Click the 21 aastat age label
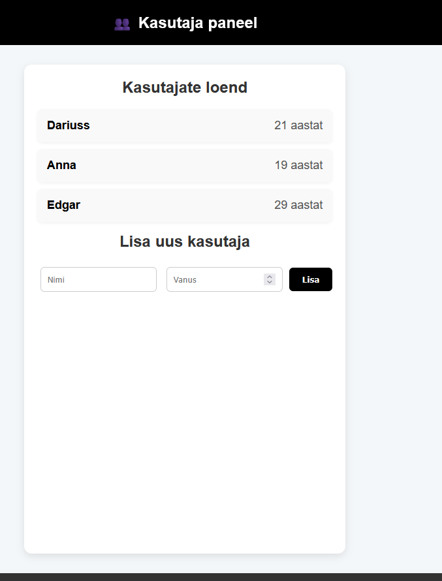Viewport: 442px width, 581px height. click(x=298, y=125)
